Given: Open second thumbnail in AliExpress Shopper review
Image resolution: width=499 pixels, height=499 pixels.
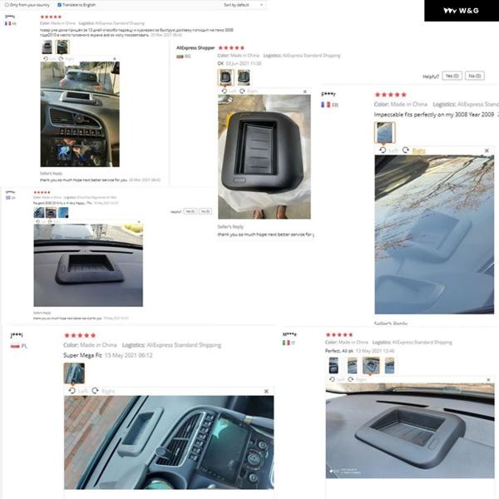Looking at the screenshot, I should pos(244,77).
